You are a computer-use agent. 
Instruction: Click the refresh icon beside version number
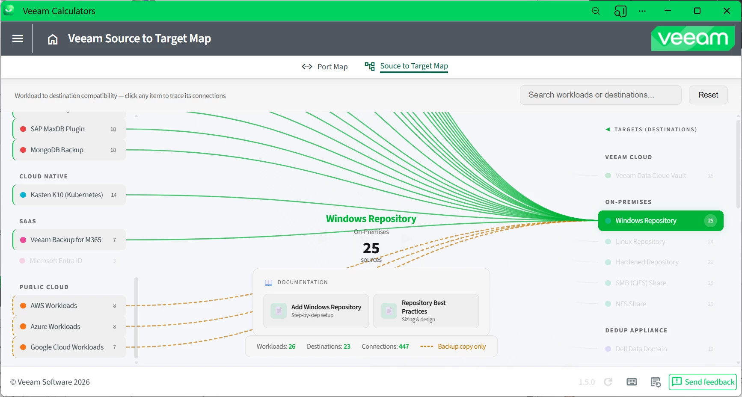coord(608,382)
